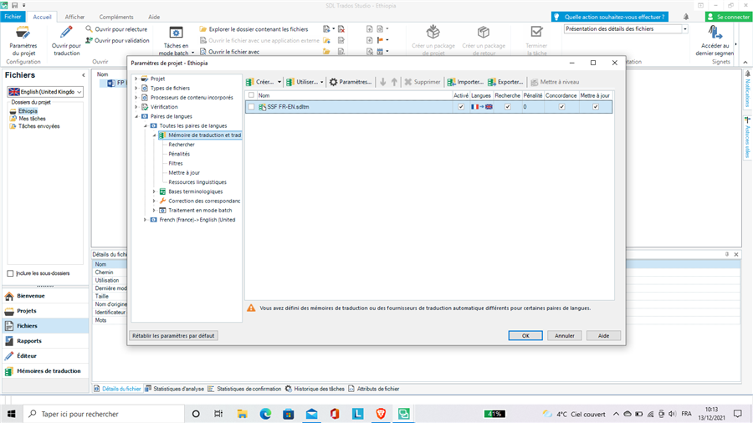The image size is (753, 423).
Task: Click the dialog Aide button
Action: (603, 336)
